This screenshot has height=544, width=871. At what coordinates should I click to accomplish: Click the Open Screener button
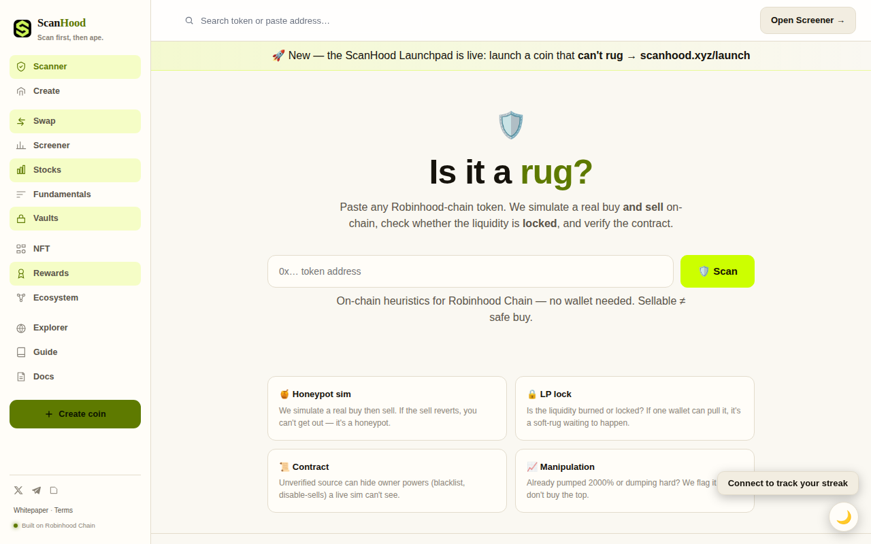[x=808, y=20]
